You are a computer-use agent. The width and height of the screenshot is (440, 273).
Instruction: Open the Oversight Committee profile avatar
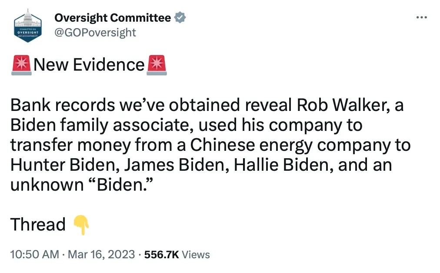[28, 26]
